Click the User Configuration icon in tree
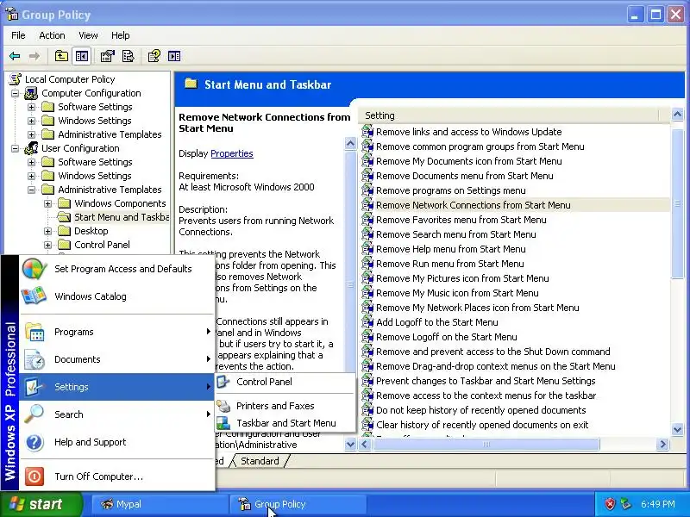Image resolution: width=690 pixels, height=517 pixels. click(x=31, y=148)
